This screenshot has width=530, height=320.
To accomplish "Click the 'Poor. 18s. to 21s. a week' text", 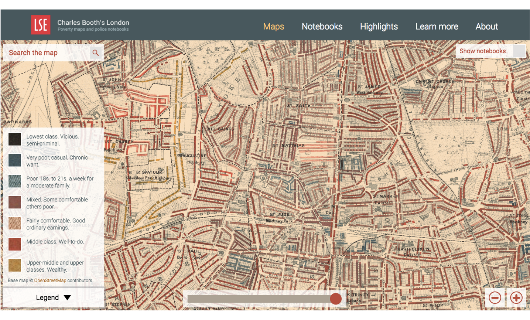I will point(60,182).
